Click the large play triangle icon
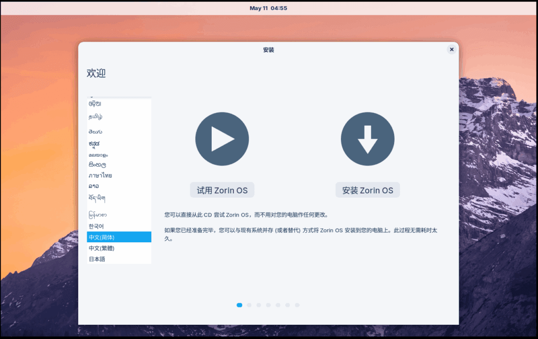 pyautogui.click(x=222, y=139)
